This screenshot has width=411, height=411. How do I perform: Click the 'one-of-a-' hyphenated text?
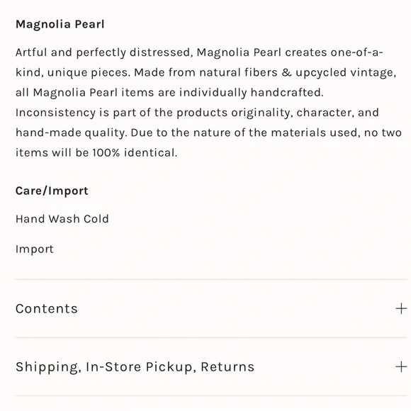(x=356, y=52)
